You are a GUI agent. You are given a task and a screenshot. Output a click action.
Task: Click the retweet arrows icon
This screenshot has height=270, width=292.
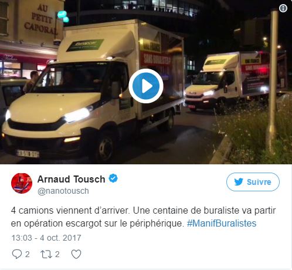(46, 254)
